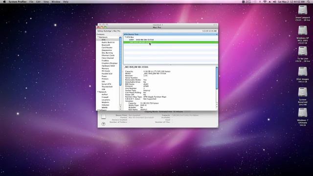Open the To be Lion drive icon
The image size is (313, 176).
pyautogui.click(x=302, y=51)
